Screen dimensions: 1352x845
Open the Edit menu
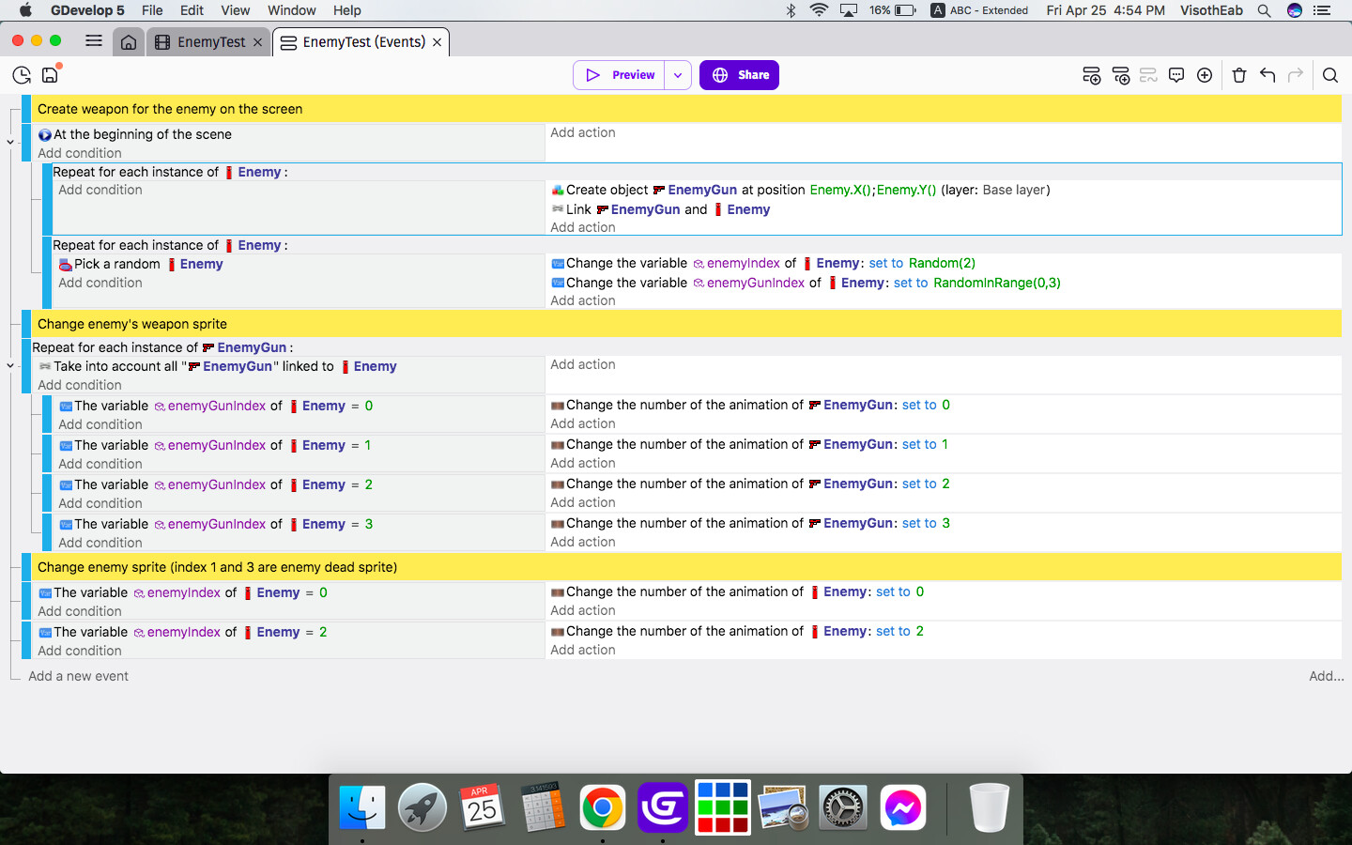click(192, 10)
